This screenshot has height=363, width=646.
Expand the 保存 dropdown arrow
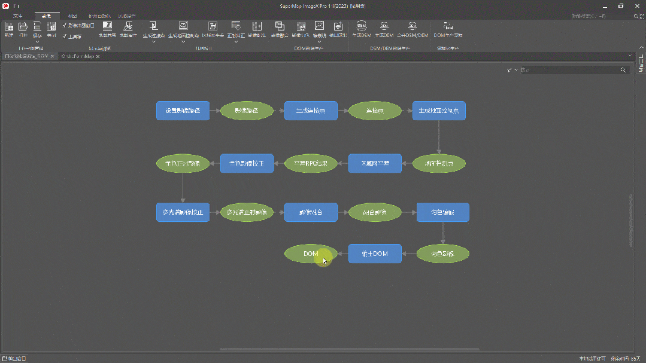tap(37, 42)
